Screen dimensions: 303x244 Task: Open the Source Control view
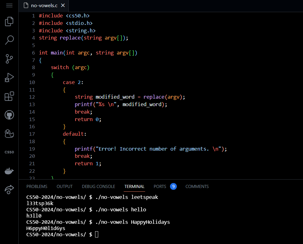click(x=9, y=59)
